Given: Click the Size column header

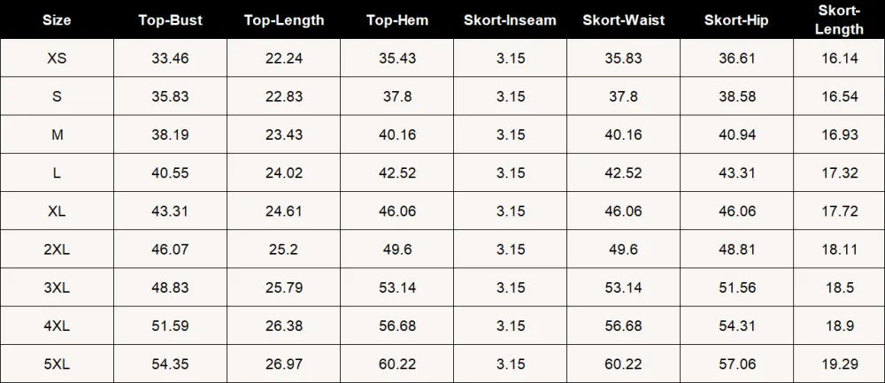Looking at the screenshot, I should 57,19.
